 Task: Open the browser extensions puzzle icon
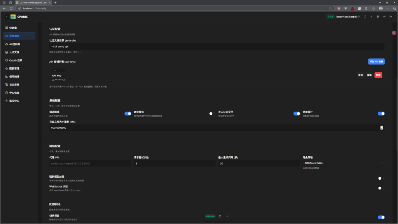point(366,9)
